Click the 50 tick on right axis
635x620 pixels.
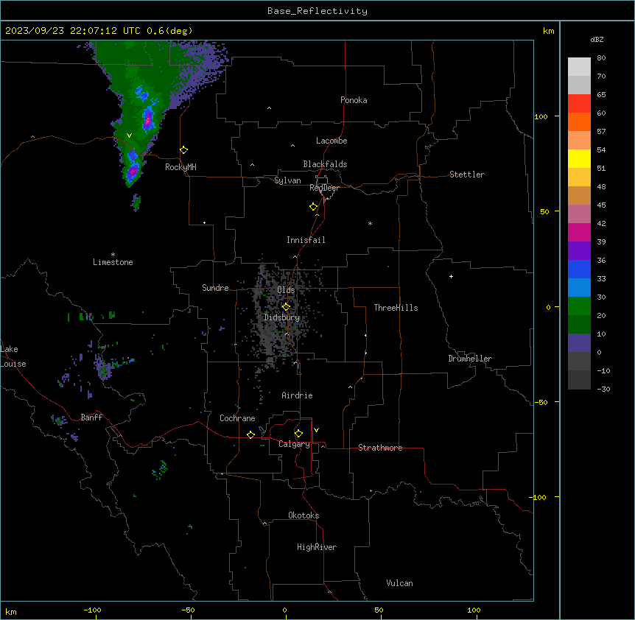click(544, 211)
